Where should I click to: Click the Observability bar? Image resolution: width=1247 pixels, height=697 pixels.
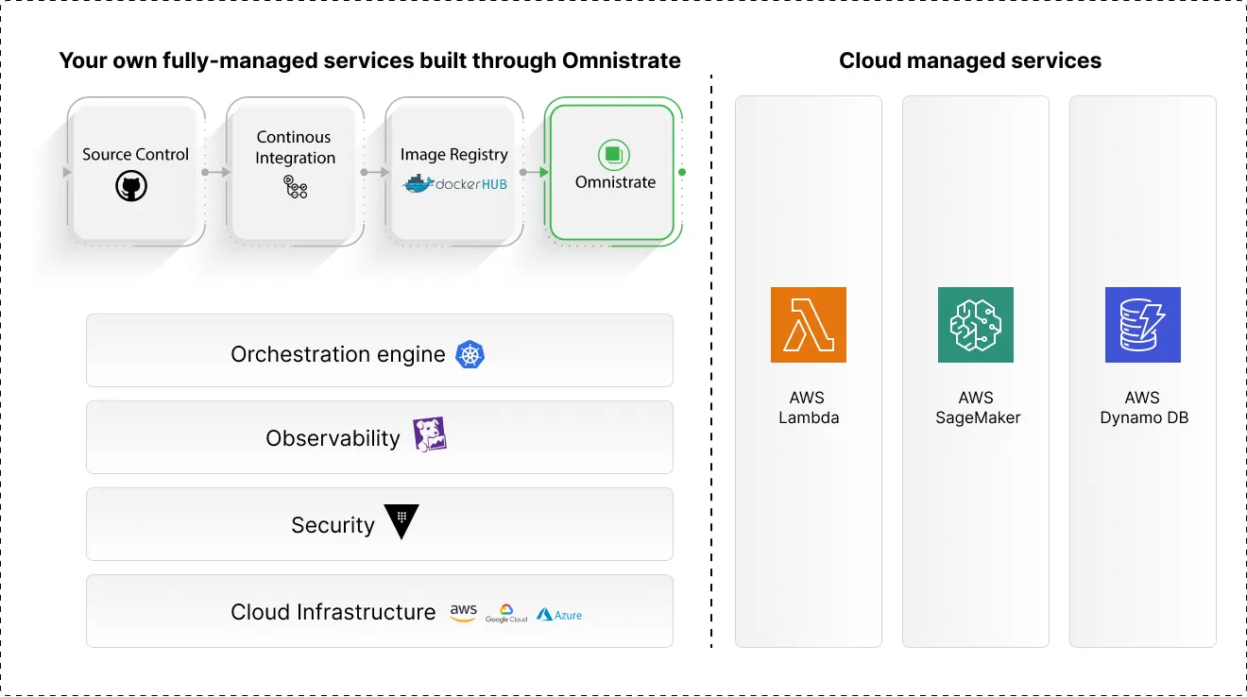tap(380, 437)
